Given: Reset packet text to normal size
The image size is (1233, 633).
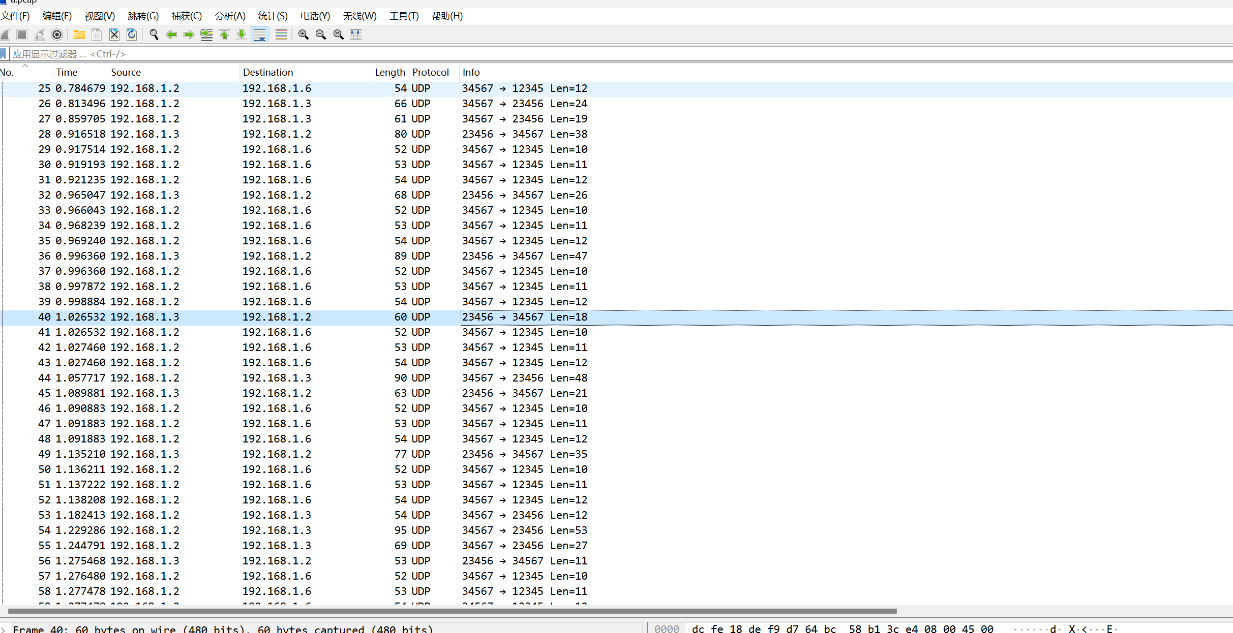Looking at the screenshot, I should point(338,35).
